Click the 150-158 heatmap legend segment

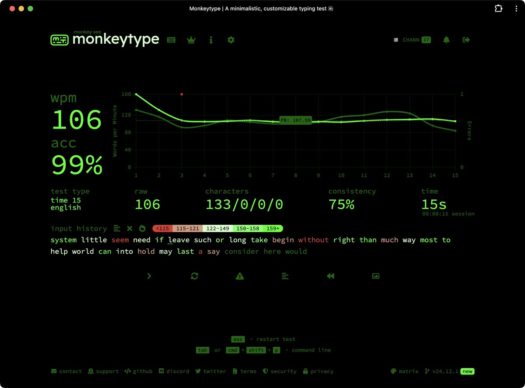coord(248,228)
